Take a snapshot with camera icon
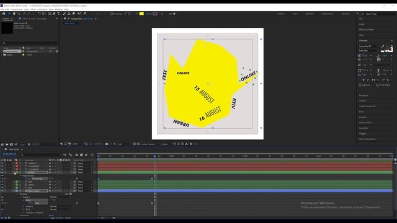The height and width of the screenshot is (223, 397). [107, 144]
